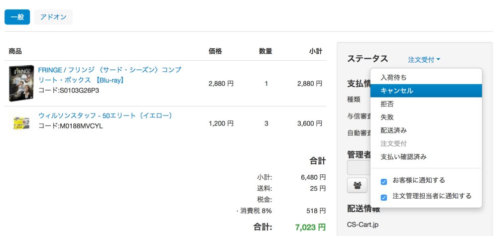Set status to 配送済み

pos(393,130)
